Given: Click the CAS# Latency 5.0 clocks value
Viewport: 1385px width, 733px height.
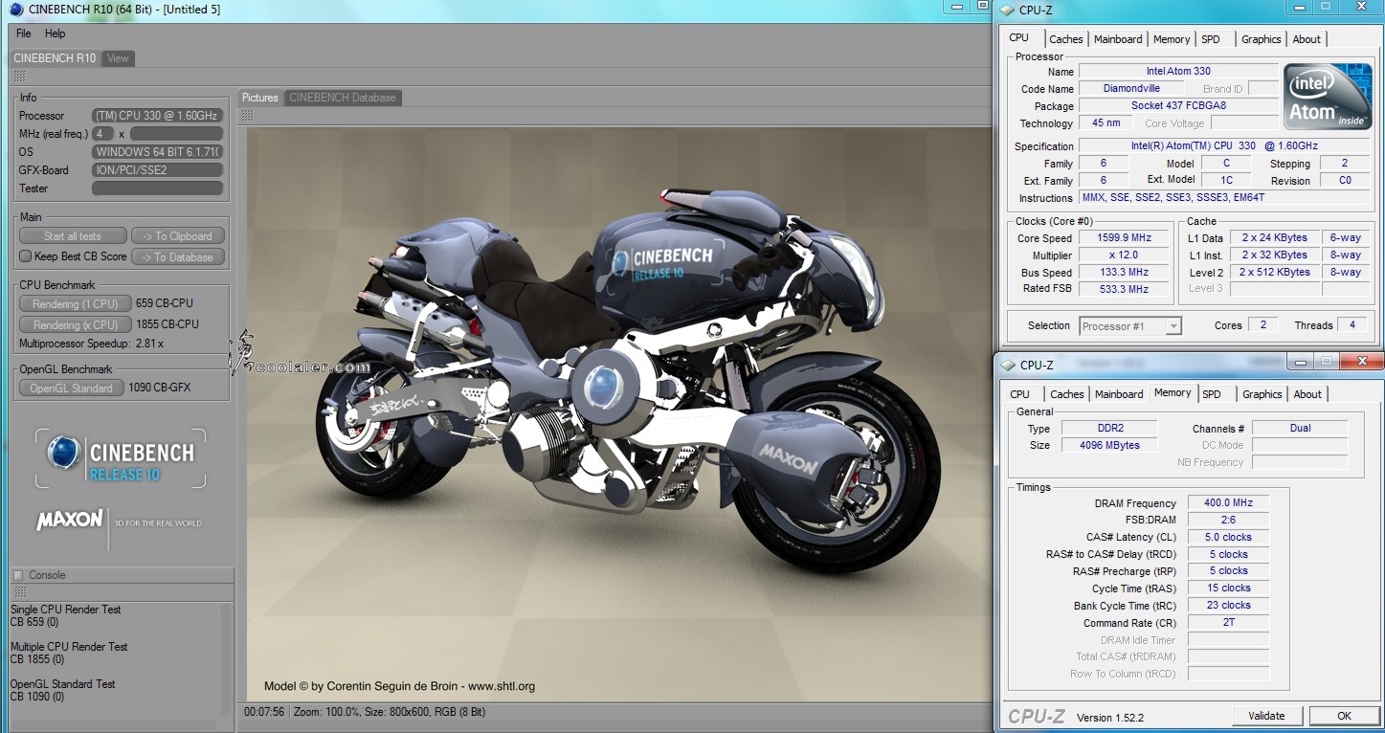Looking at the screenshot, I should [x=1228, y=537].
